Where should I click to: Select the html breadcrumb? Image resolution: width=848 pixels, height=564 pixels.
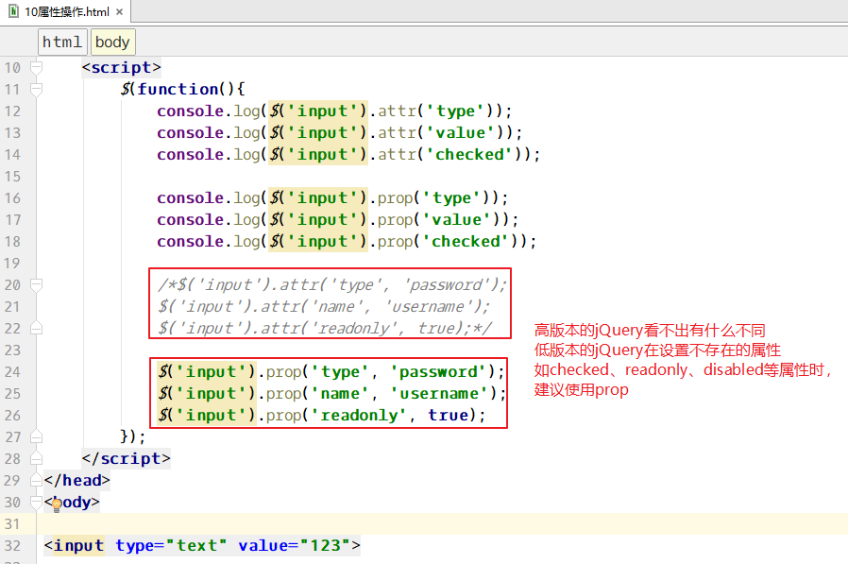point(62,42)
